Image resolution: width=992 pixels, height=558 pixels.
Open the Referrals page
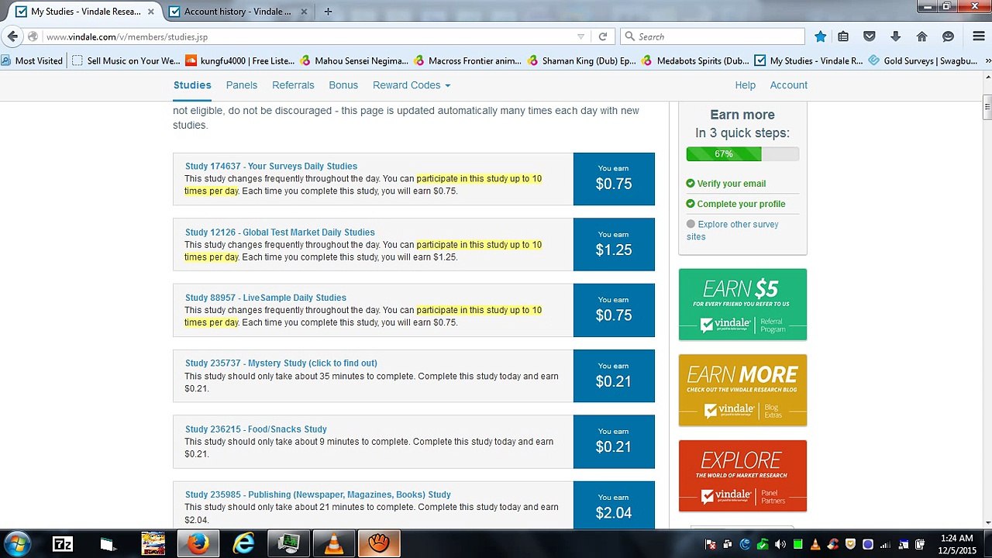point(293,85)
